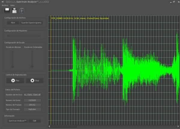Click the Configuración de Archivo label
Image resolution: width=180 pixels, height=129 pixels.
[x=15, y=18]
